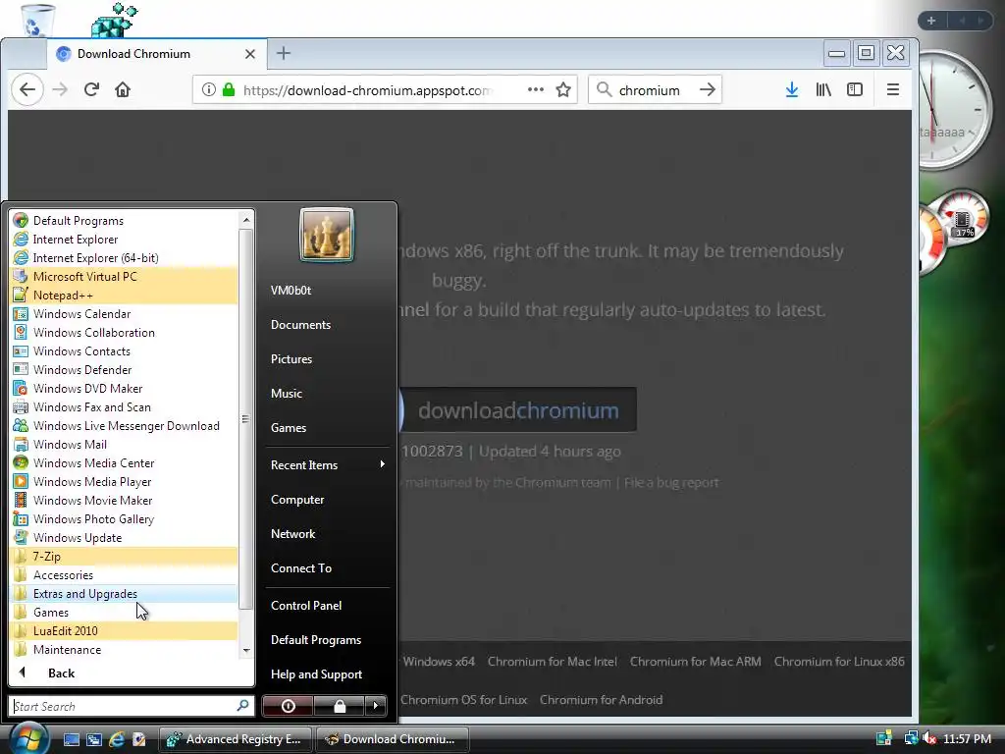This screenshot has width=1005, height=754.
Task: Click the Firefox forward arrow button
Action: [x=60, y=89]
